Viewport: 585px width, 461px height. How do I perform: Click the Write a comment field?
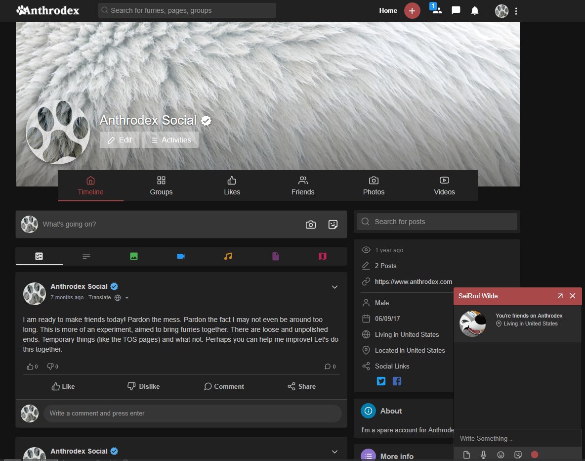coord(193,413)
